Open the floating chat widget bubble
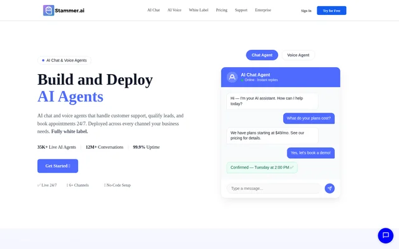This screenshot has width=399, height=249. (385, 235)
